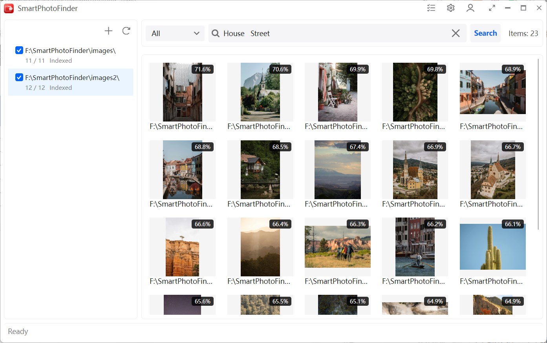Open the partially visible 65.6% photo
Screen dimensions: 547x343
pos(183,305)
